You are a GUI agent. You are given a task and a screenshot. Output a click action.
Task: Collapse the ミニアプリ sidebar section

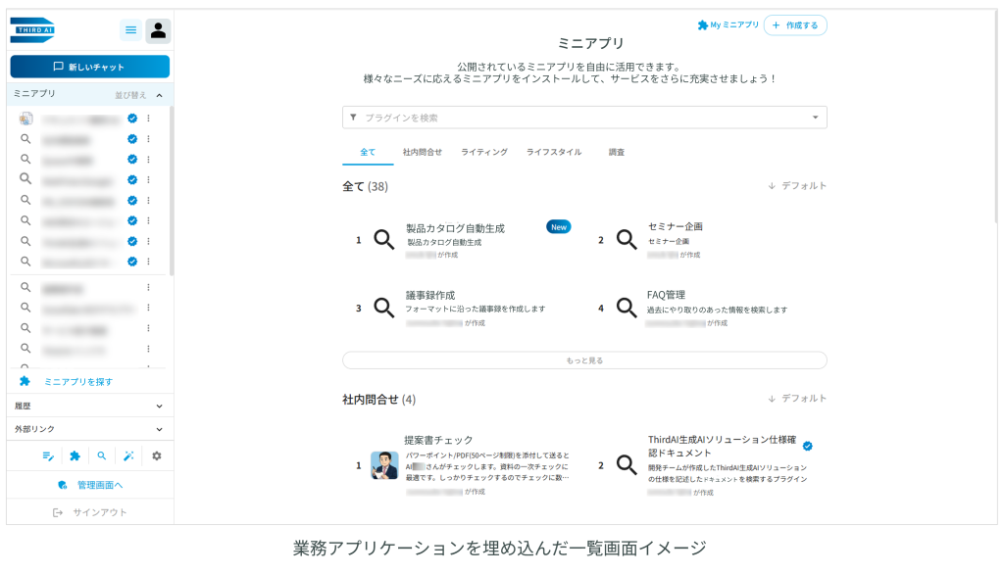click(x=160, y=95)
